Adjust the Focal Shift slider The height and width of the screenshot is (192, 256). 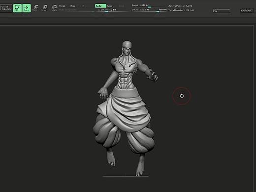149,6
